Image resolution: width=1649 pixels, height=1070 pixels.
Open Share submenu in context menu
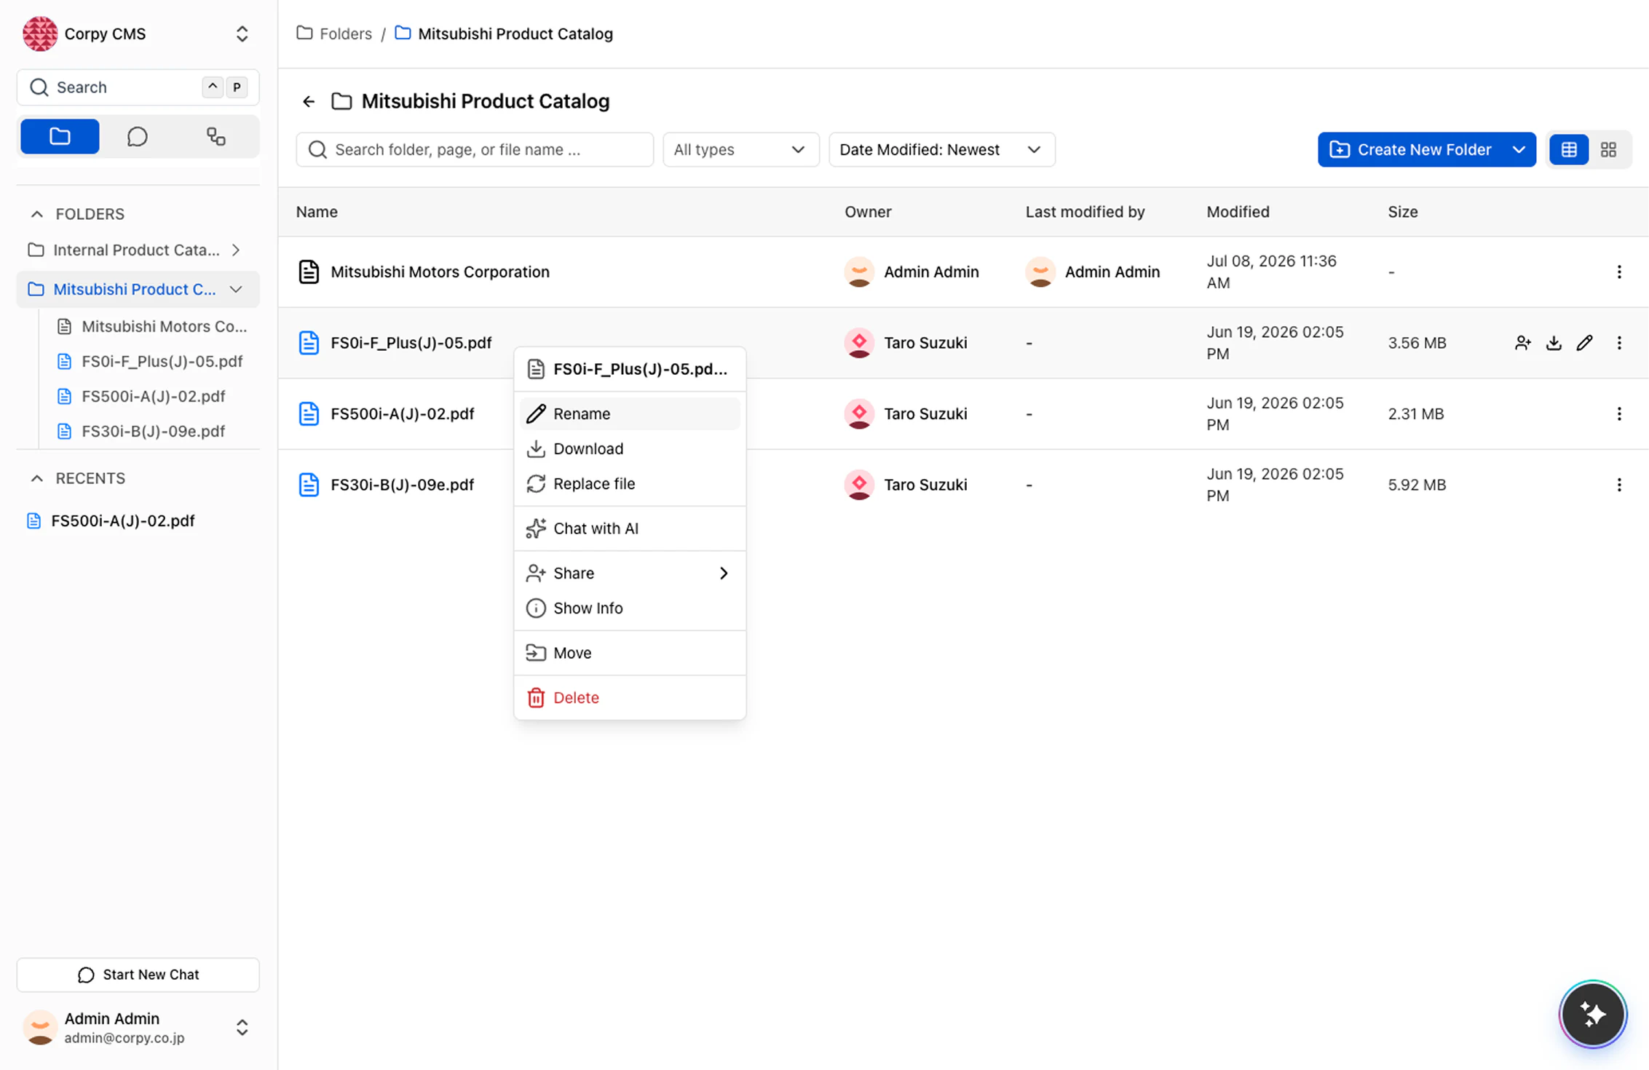click(x=630, y=573)
